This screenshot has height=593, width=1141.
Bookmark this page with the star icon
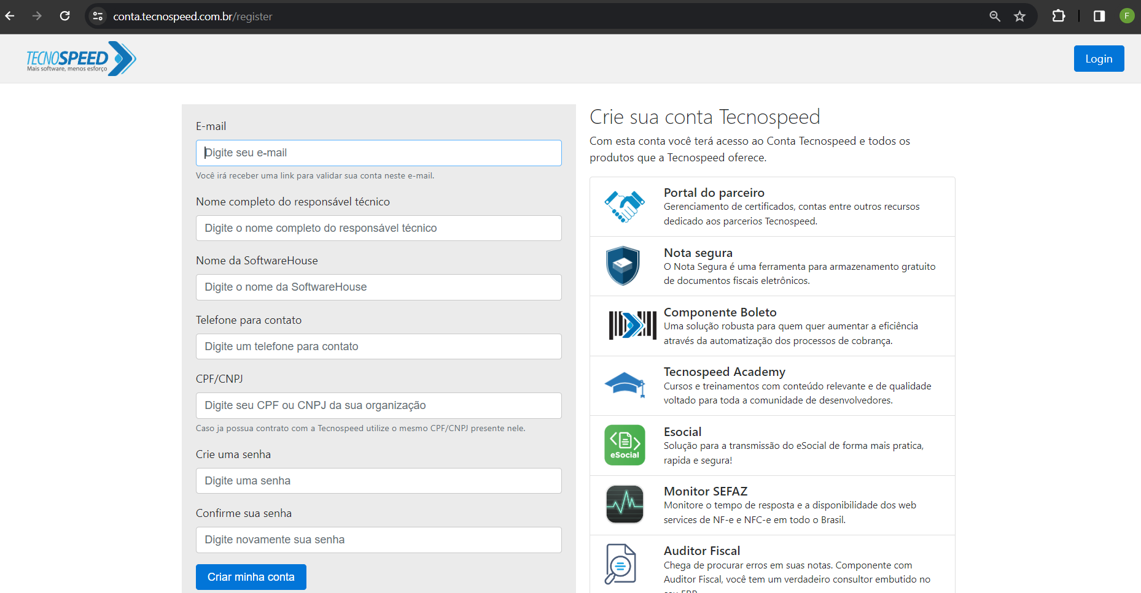tap(1020, 16)
